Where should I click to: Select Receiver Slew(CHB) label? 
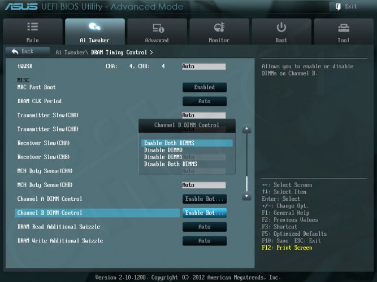[44, 157]
